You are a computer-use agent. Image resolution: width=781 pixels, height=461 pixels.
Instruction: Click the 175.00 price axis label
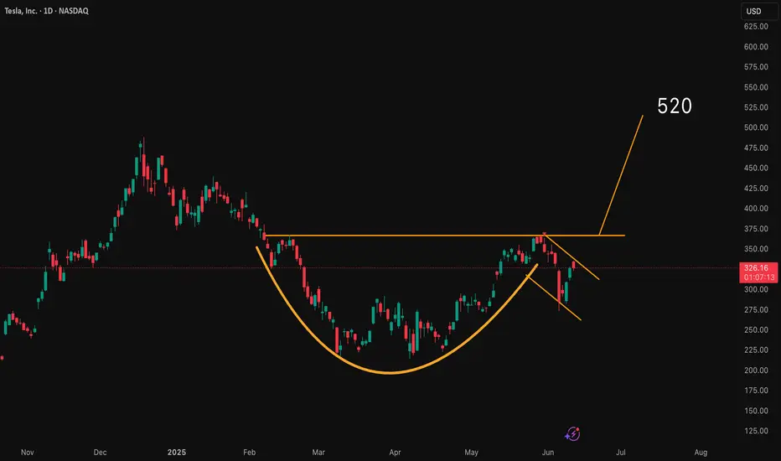756,391
